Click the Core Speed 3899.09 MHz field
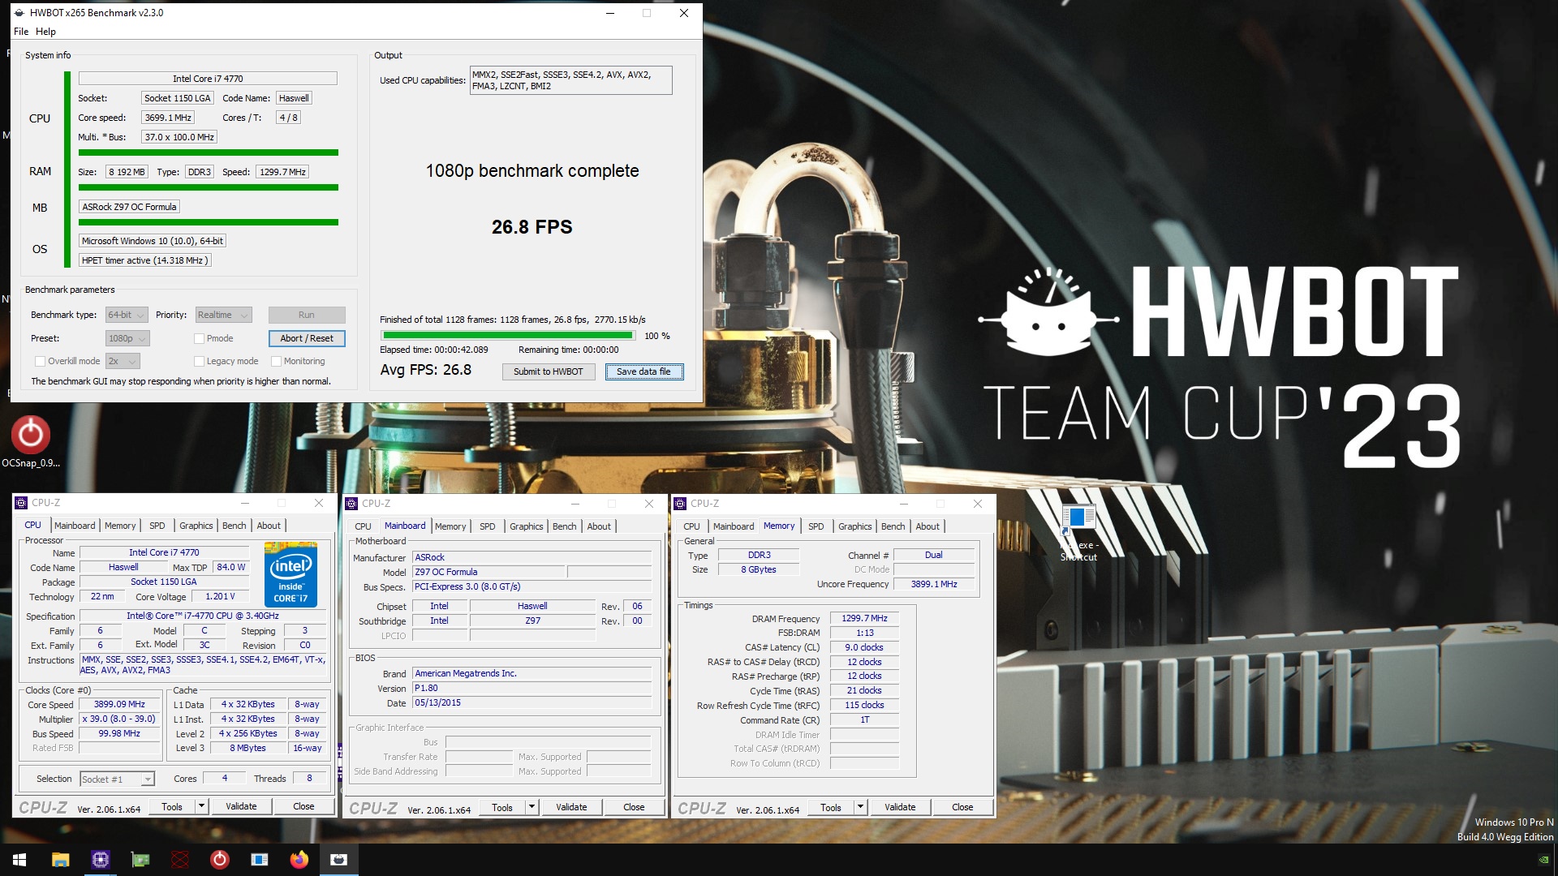The height and width of the screenshot is (876, 1558). (x=119, y=705)
